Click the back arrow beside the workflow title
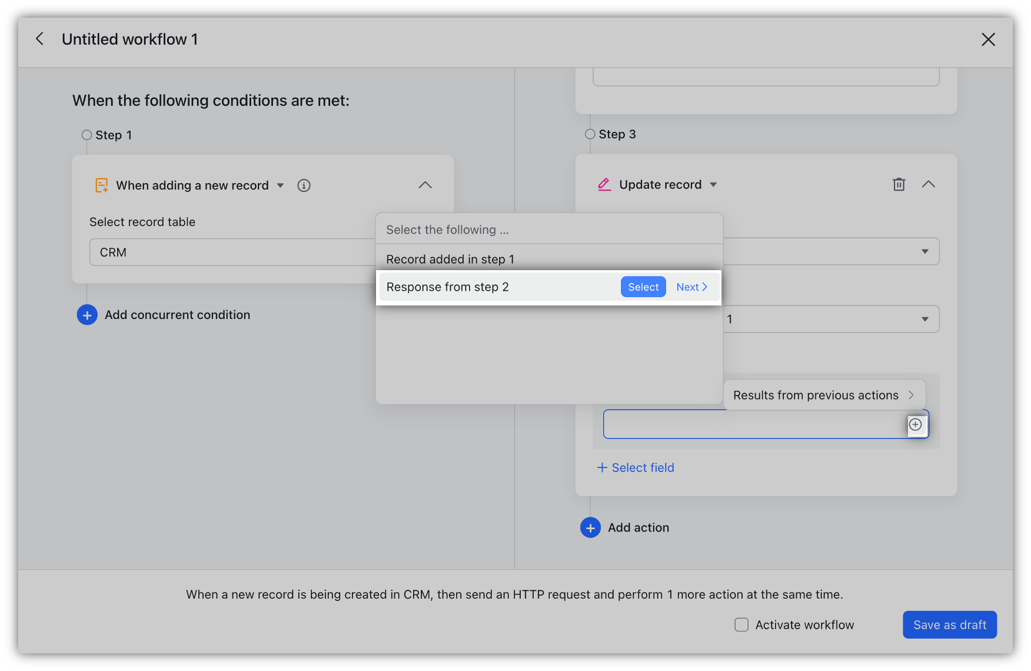Viewport: 1031px width, 671px height. (39, 38)
